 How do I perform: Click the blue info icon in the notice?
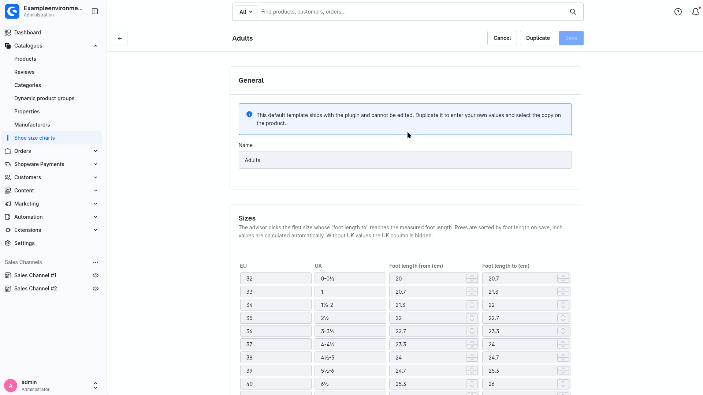tap(249, 114)
